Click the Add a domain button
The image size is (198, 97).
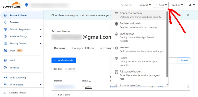64,60
